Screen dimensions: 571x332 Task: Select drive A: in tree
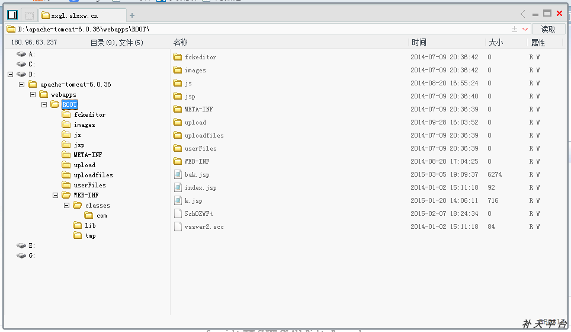click(31, 55)
